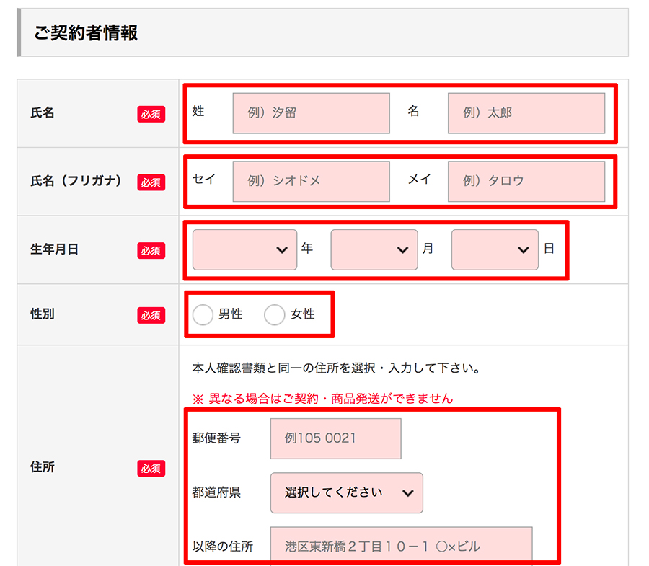Screen dimensions: 649x566
Task: Open the birth month (月) dropdown
Action: point(374,249)
